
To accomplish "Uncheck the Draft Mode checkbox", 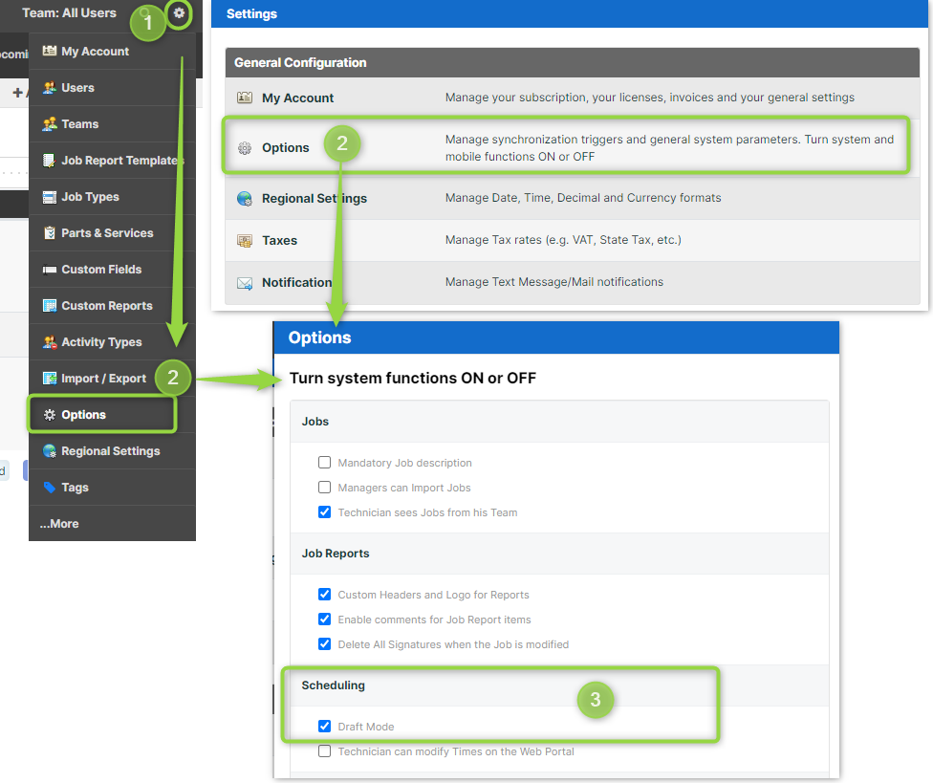I will (x=325, y=727).
